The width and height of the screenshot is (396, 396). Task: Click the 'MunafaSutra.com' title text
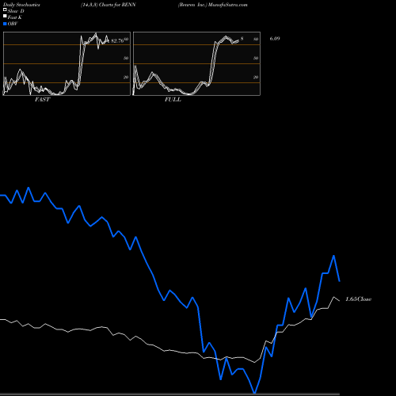pos(227,5)
